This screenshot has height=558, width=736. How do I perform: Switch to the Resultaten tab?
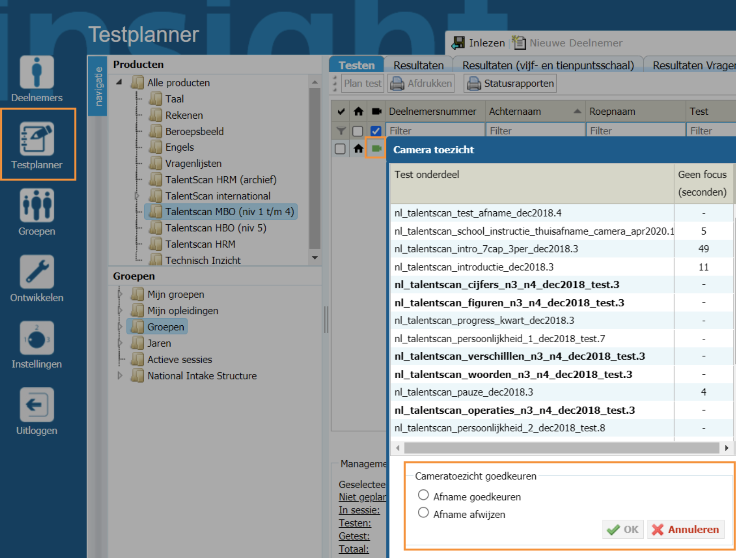pyautogui.click(x=418, y=65)
